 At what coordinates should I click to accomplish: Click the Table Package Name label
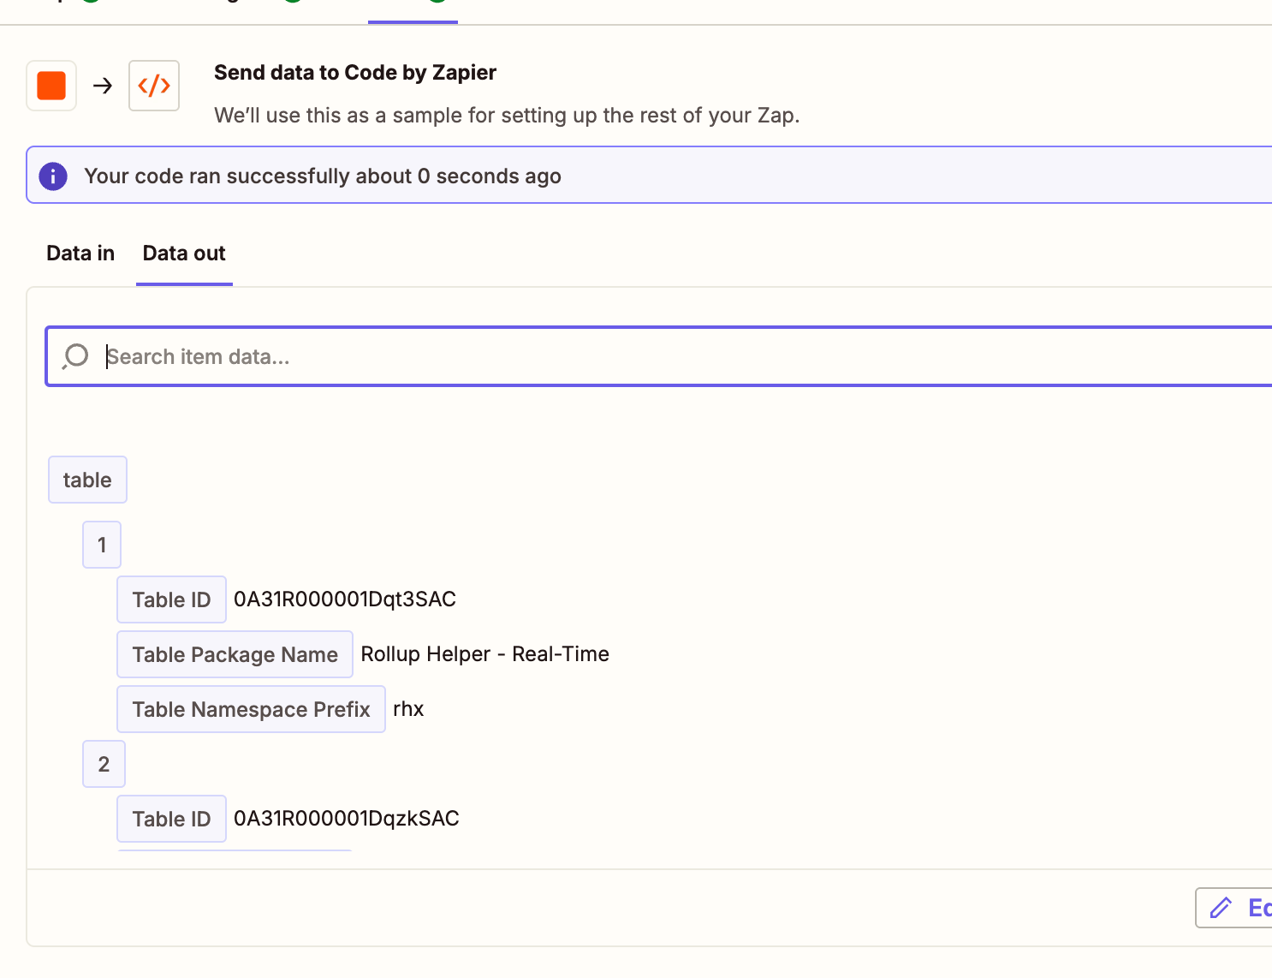(235, 654)
